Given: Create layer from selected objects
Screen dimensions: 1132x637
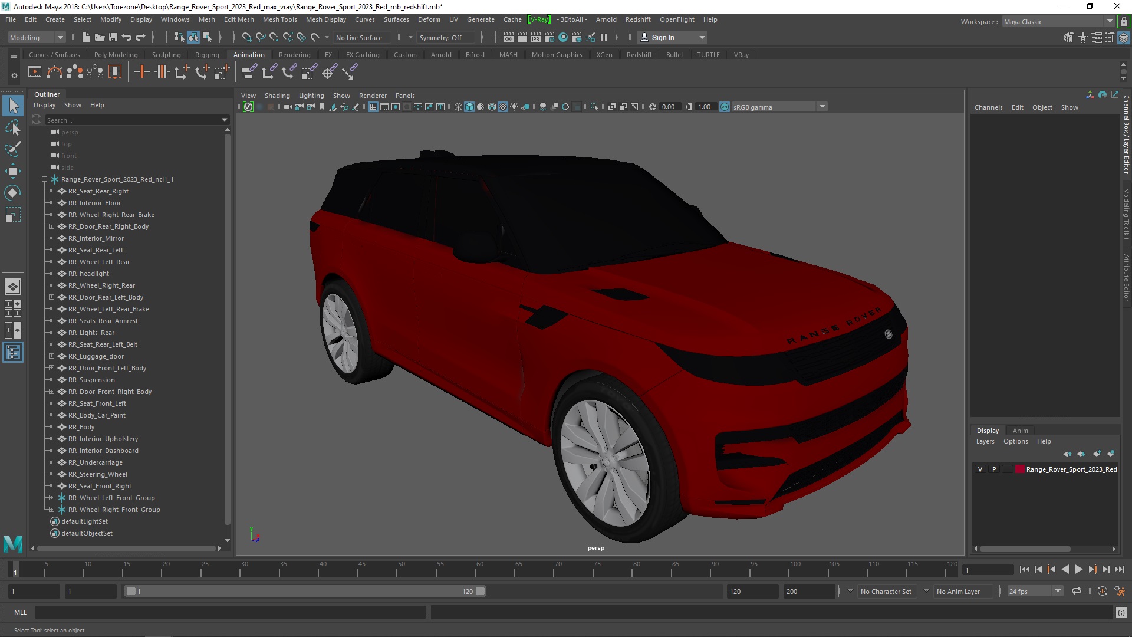Looking at the screenshot, I should pyautogui.click(x=1111, y=454).
